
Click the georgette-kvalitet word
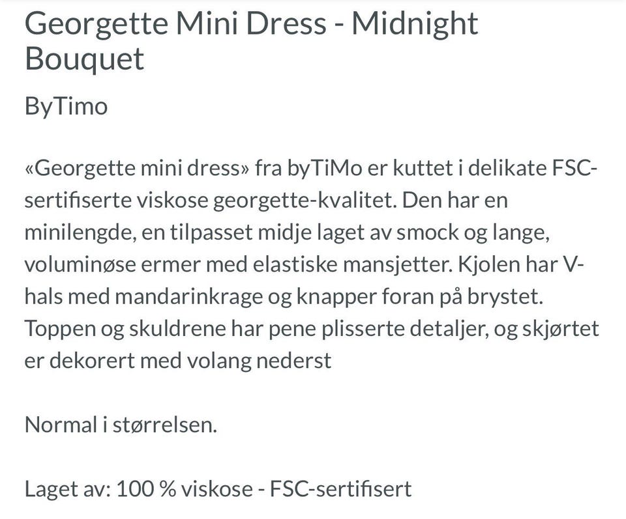(305, 201)
